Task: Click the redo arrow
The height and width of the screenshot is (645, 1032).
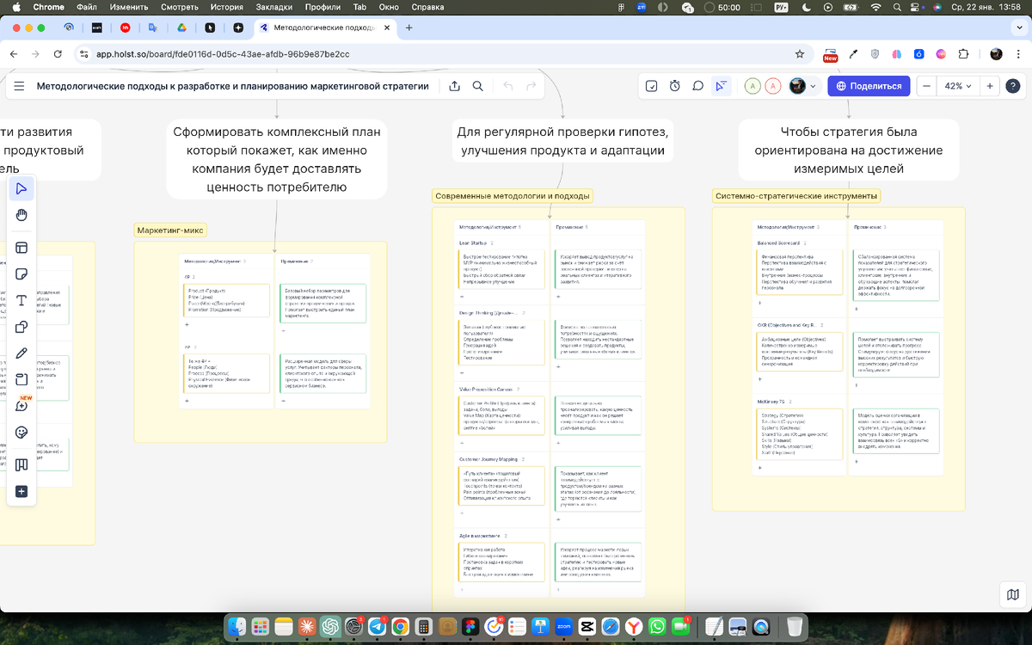Action: 531,86
